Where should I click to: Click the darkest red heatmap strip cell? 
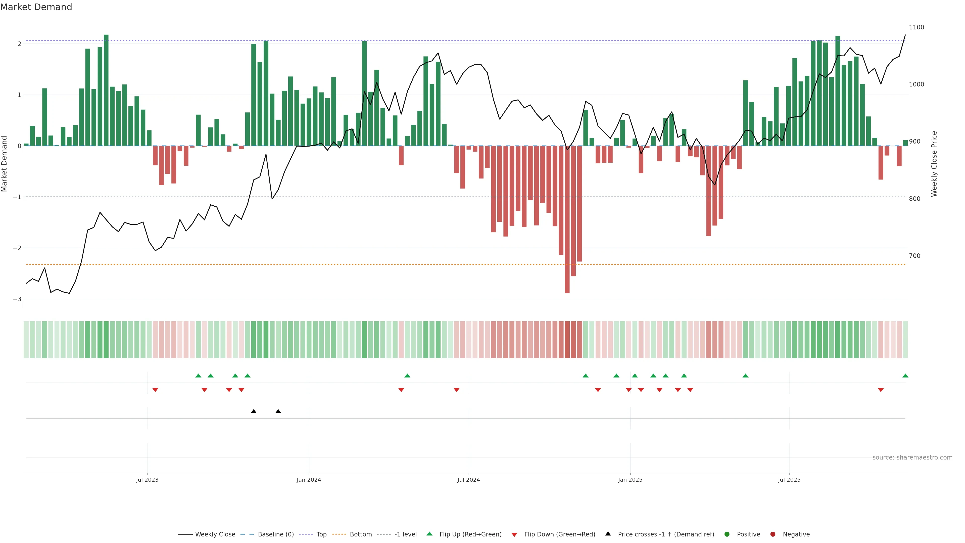point(567,340)
